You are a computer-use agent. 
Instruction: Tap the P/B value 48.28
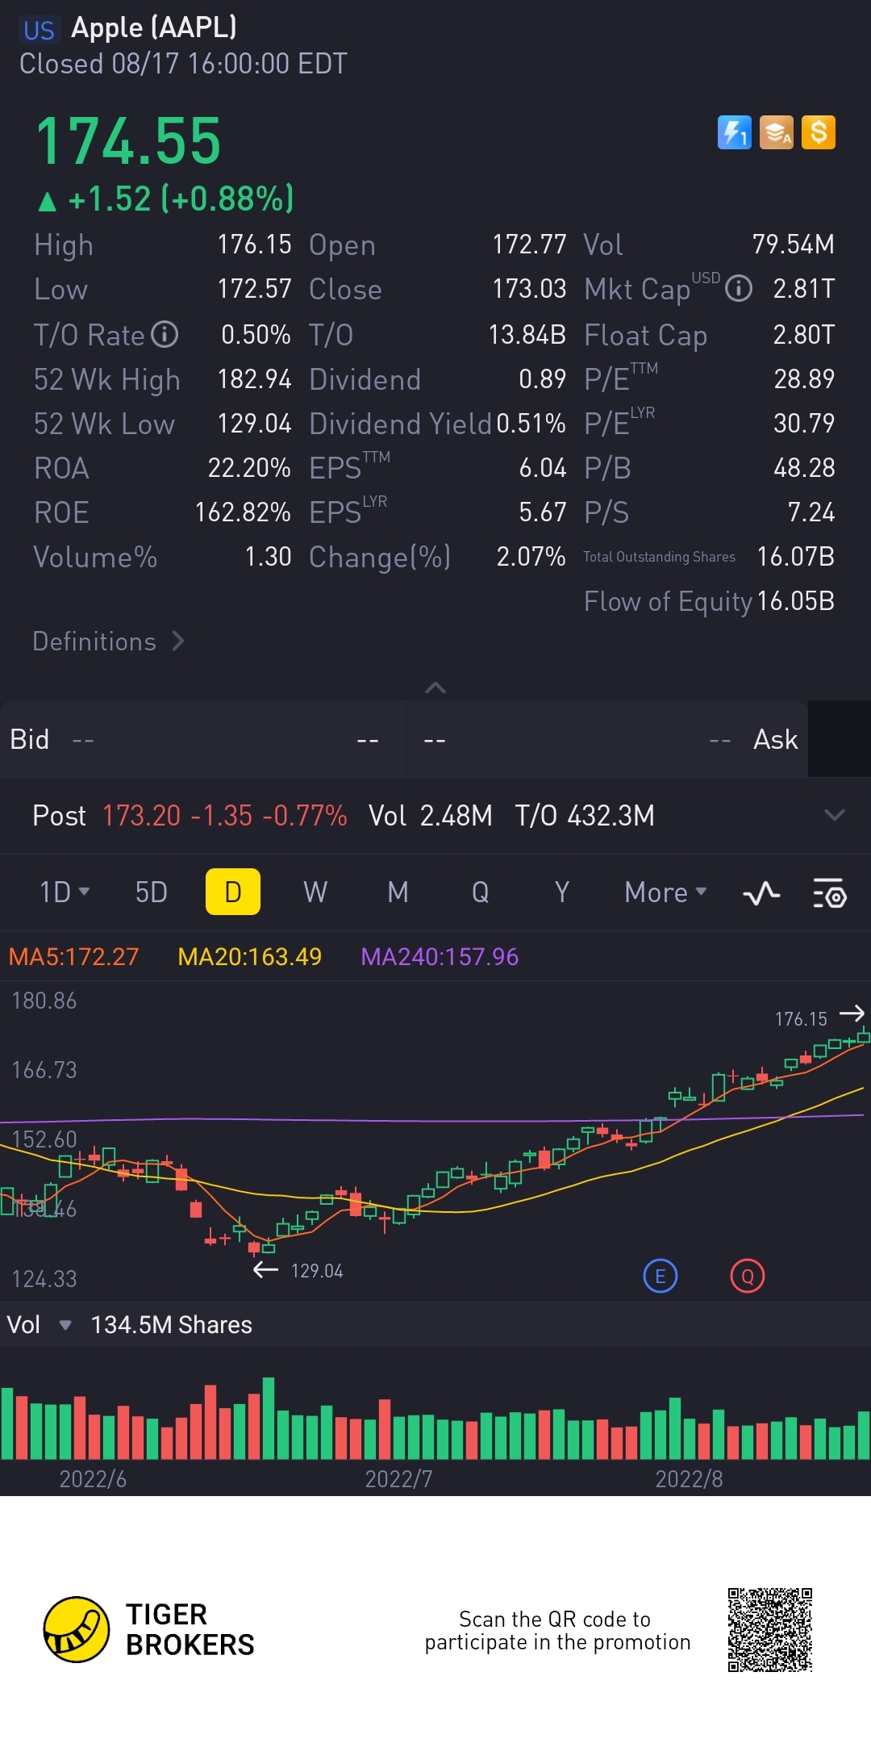pyautogui.click(x=804, y=468)
